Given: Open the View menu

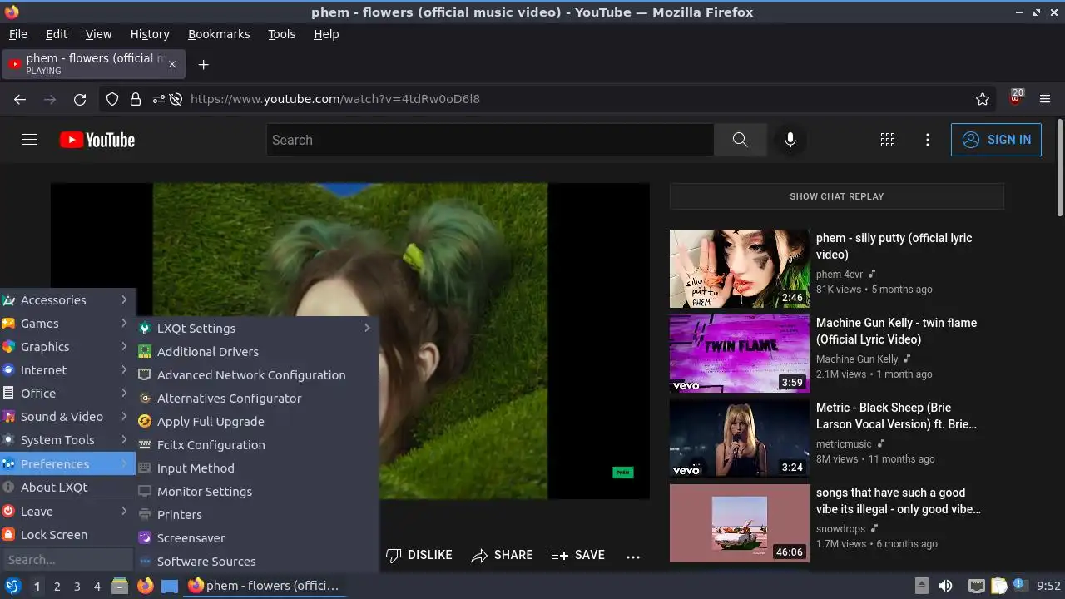Looking at the screenshot, I should pyautogui.click(x=98, y=34).
